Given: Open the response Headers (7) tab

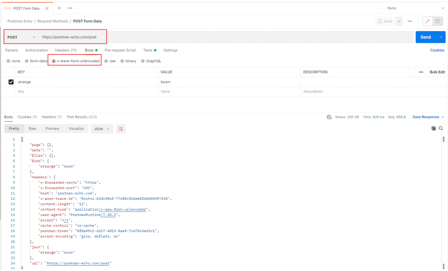Looking at the screenshot, I should click(52, 117).
